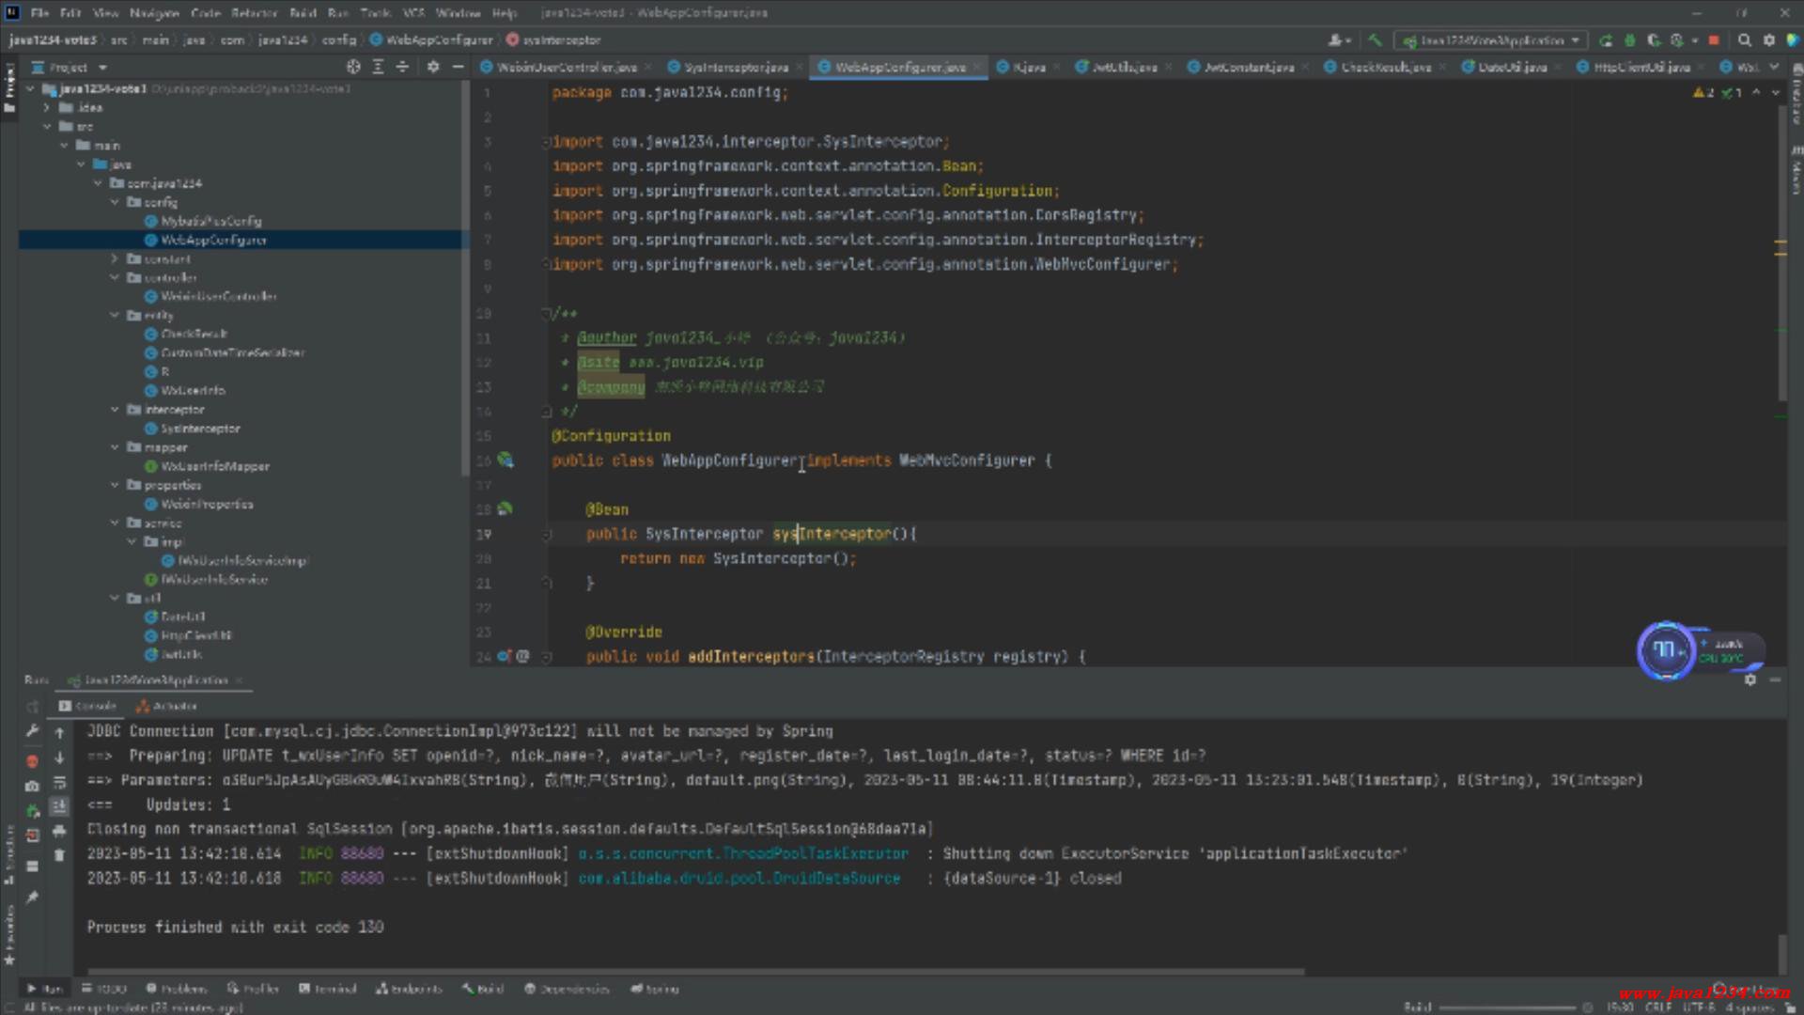The height and width of the screenshot is (1015, 1804).
Task: Toggle scroll to end in console
Action: [59, 806]
